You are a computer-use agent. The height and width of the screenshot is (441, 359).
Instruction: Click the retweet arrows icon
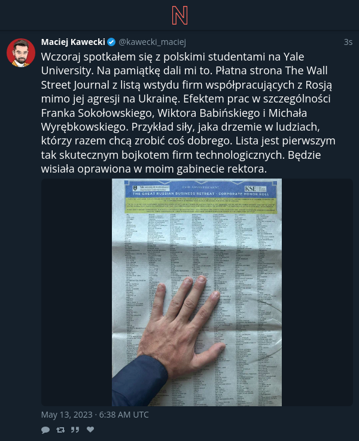pyautogui.click(x=60, y=430)
